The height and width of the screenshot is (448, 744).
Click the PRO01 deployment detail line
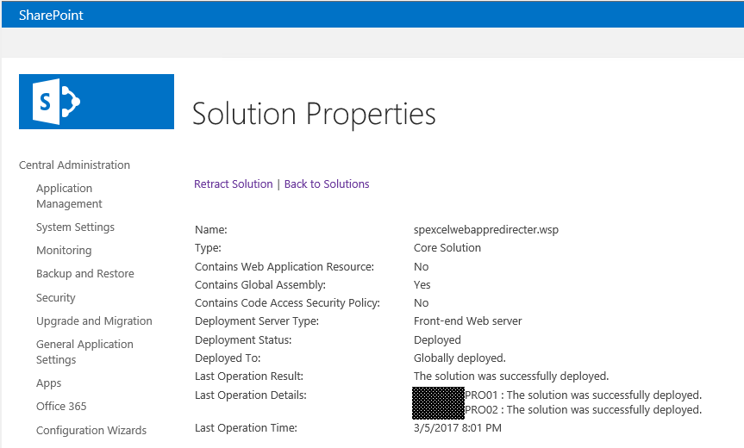click(x=583, y=395)
